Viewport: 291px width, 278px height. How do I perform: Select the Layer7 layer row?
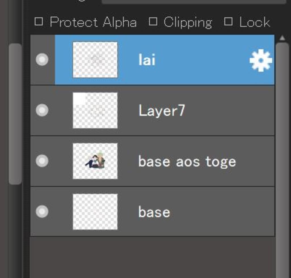point(152,110)
